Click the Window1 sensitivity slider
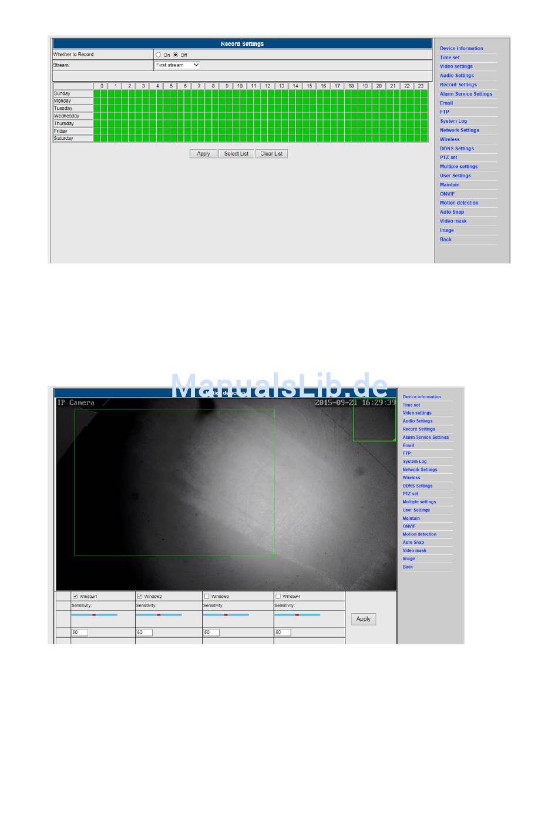Image resolution: width=558 pixels, height=834 pixels. (x=94, y=615)
